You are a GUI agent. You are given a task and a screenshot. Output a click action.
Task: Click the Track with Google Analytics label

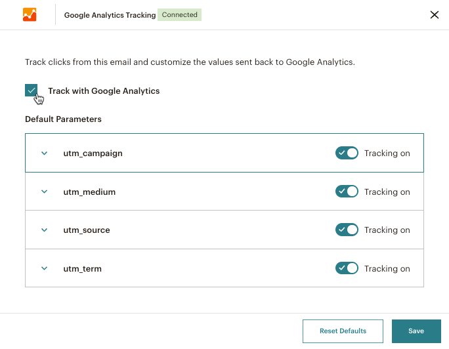[x=104, y=91]
